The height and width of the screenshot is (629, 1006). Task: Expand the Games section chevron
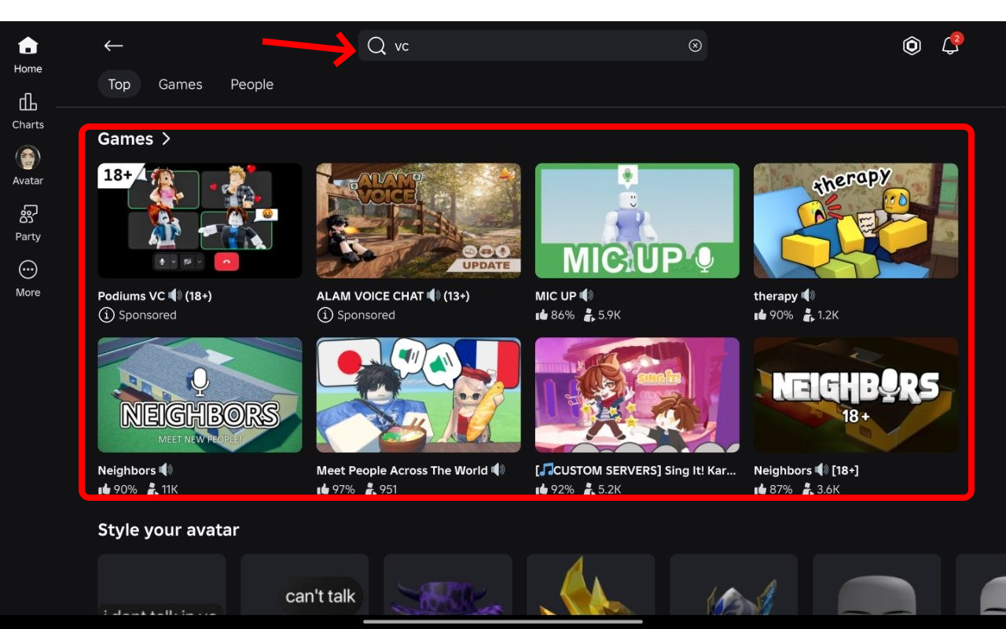[166, 139]
